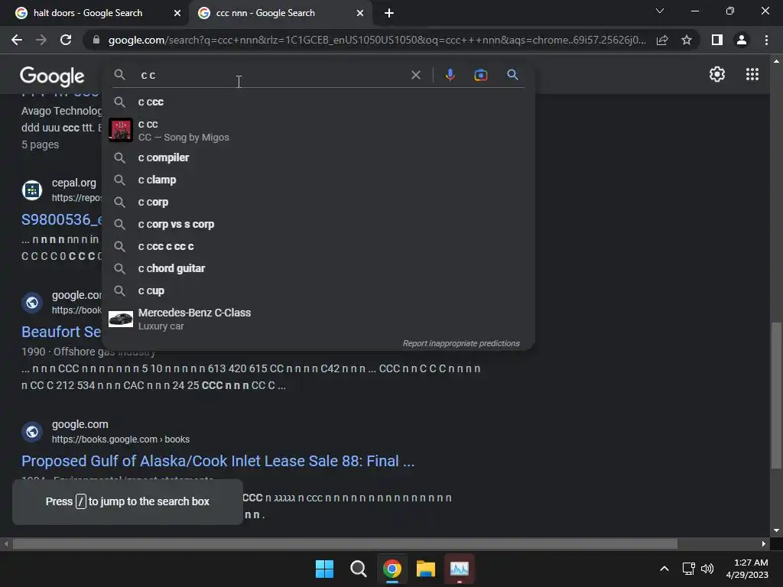Click 'Report inappropriate predictions' link
The image size is (783, 587).
461,343
